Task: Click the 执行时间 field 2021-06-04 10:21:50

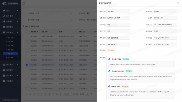Action: pyautogui.click(x=165, y=45)
